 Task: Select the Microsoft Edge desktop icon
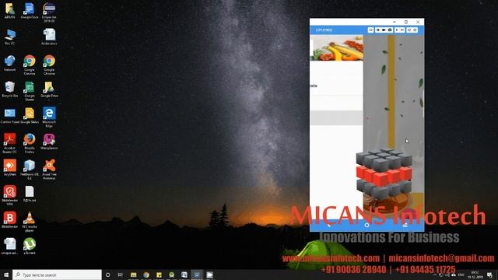49,117
